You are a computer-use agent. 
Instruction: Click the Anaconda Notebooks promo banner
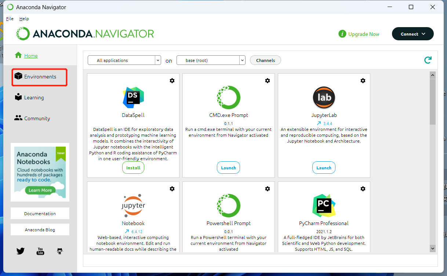(x=40, y=172)
